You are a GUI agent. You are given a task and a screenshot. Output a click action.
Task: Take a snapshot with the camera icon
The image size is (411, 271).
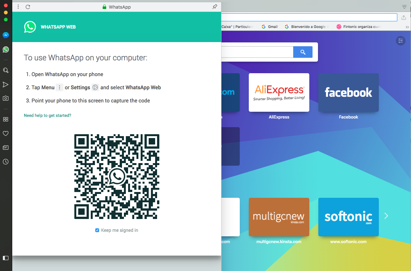coord(5,98)
